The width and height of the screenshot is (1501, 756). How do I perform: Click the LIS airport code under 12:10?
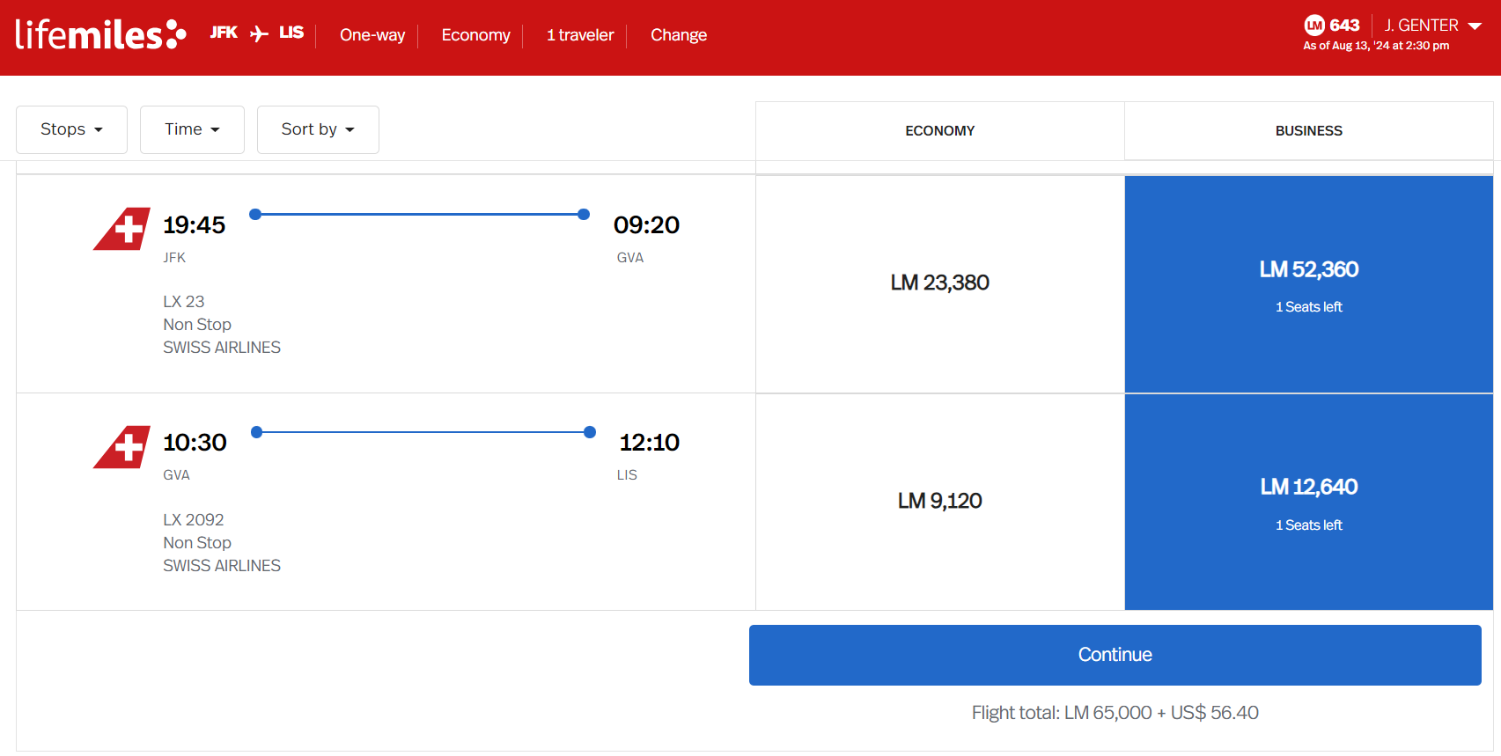[x=627, y=475]
